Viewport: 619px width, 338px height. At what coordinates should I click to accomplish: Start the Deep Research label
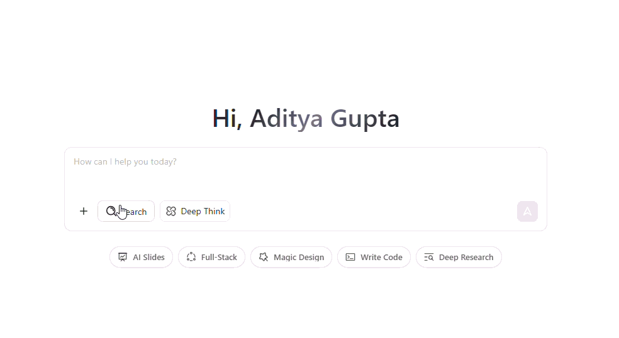[466, 257]
